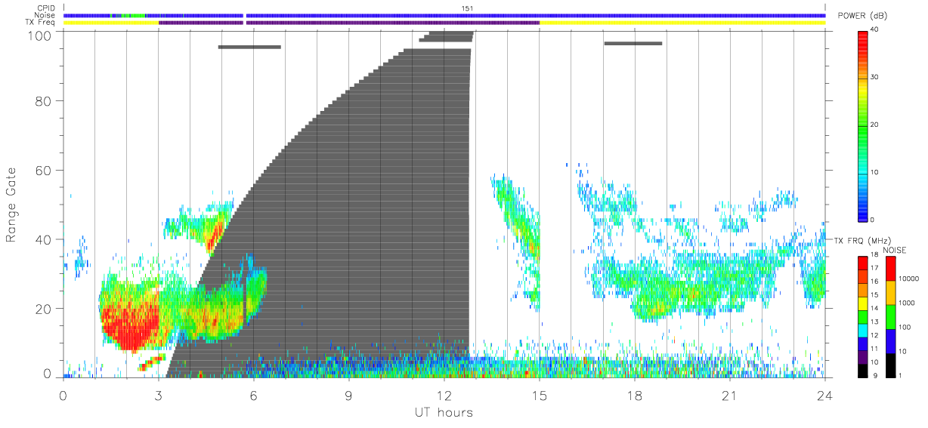The height and width of the screenshot is (428, 928).
Task: Click the '100' tick on the NOISE scale
Action: tap(904, 327)
